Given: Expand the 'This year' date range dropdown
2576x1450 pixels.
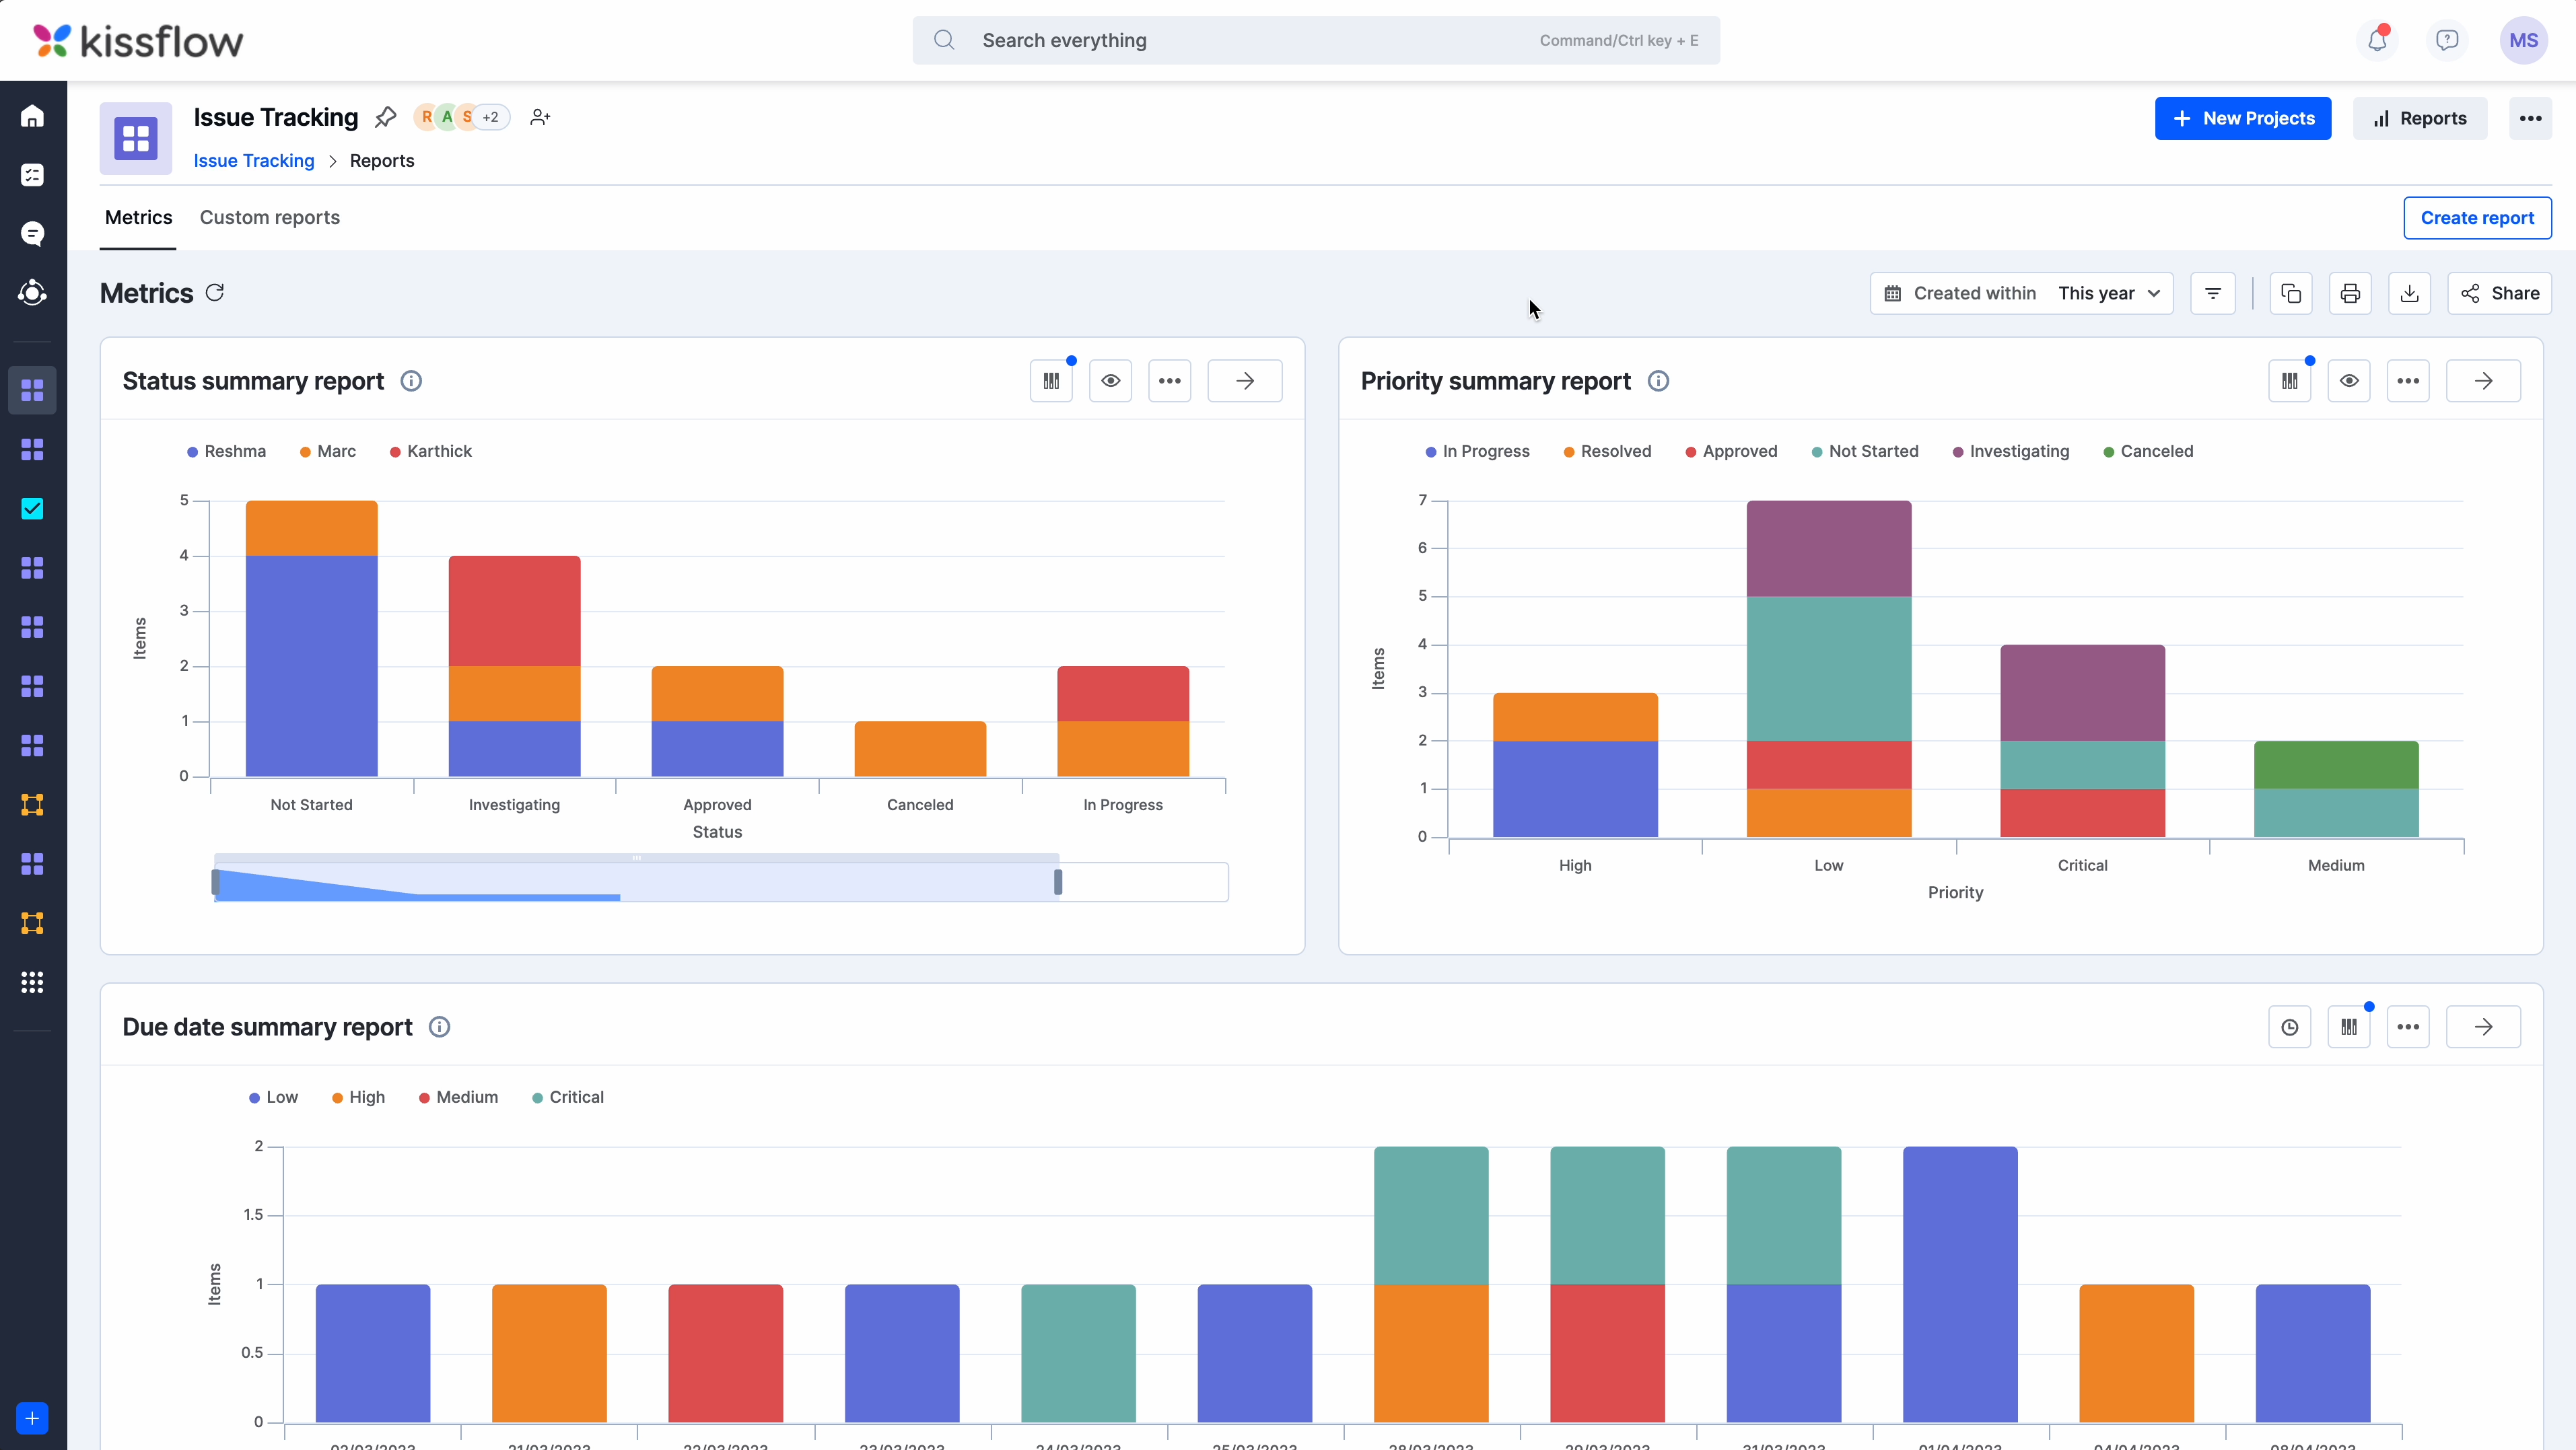Looking at the screenshot, I should [2109, 292].
